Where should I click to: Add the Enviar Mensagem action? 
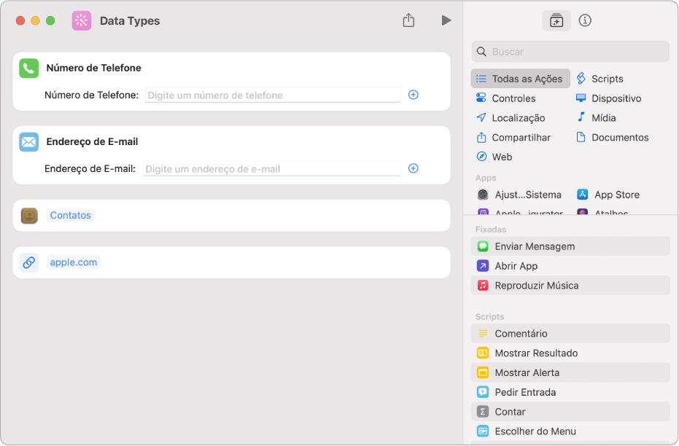[x=570, y=246]
